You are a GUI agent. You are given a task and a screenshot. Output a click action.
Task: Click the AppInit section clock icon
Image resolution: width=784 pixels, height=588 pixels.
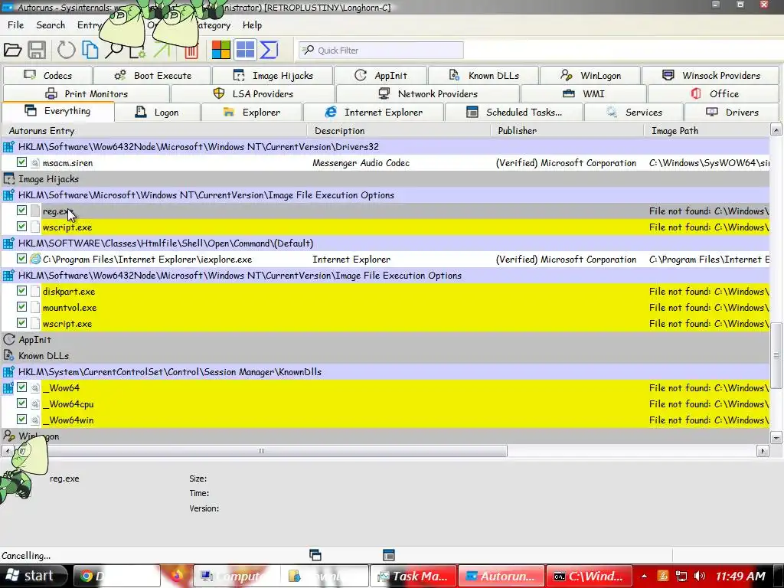point(9,339)
